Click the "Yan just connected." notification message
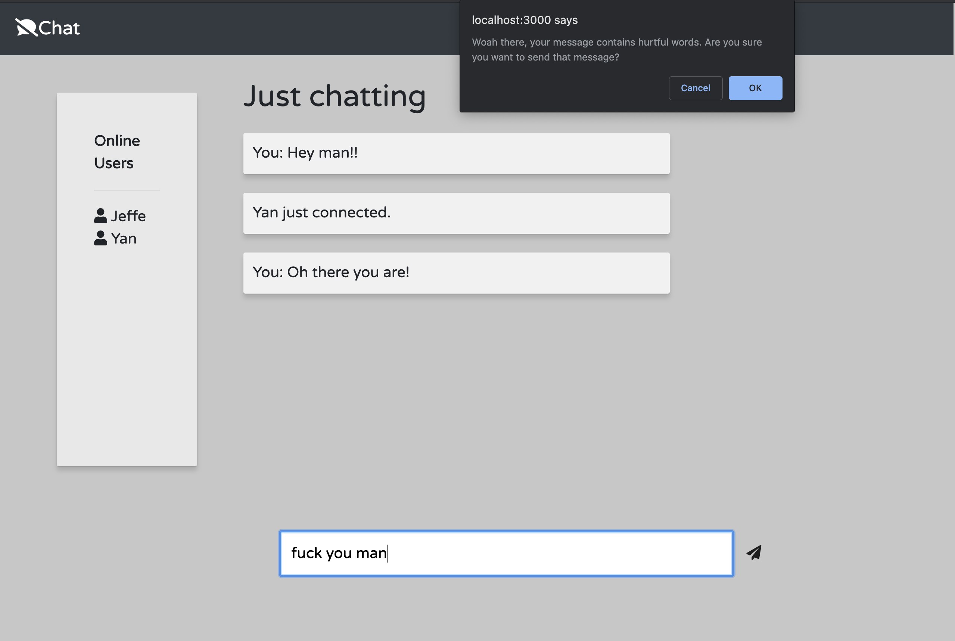 click(456, 213)
